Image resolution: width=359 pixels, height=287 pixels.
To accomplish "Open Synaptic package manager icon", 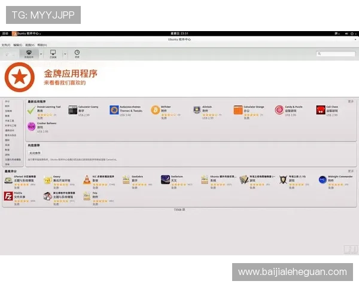I will (48, 196).
